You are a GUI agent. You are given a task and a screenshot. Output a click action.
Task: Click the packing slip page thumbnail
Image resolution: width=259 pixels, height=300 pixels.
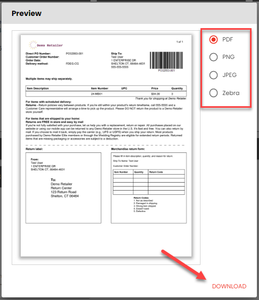106,145
